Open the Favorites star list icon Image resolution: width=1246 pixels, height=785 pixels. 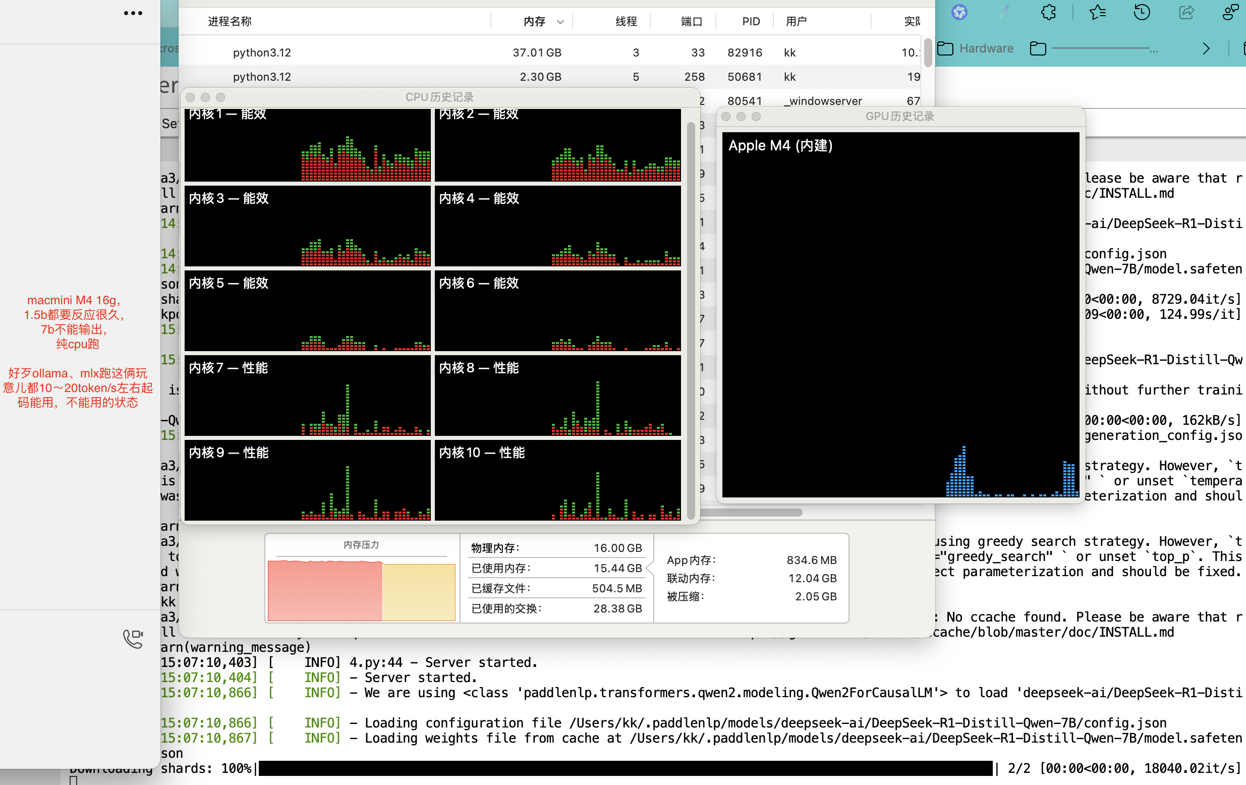1097,12
